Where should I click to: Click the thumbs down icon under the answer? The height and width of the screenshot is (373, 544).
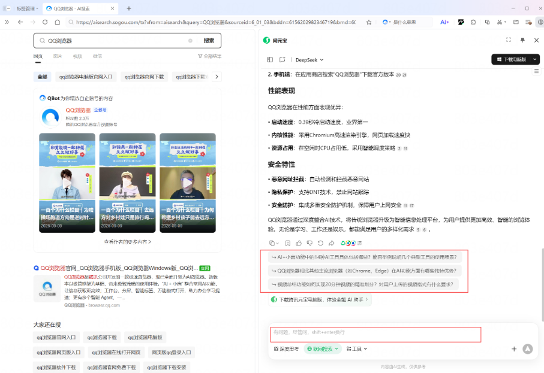tap(309, 243)
